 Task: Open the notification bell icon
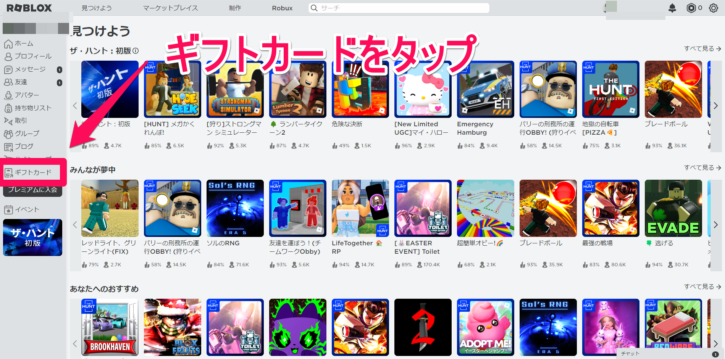[x=673, y=8]
